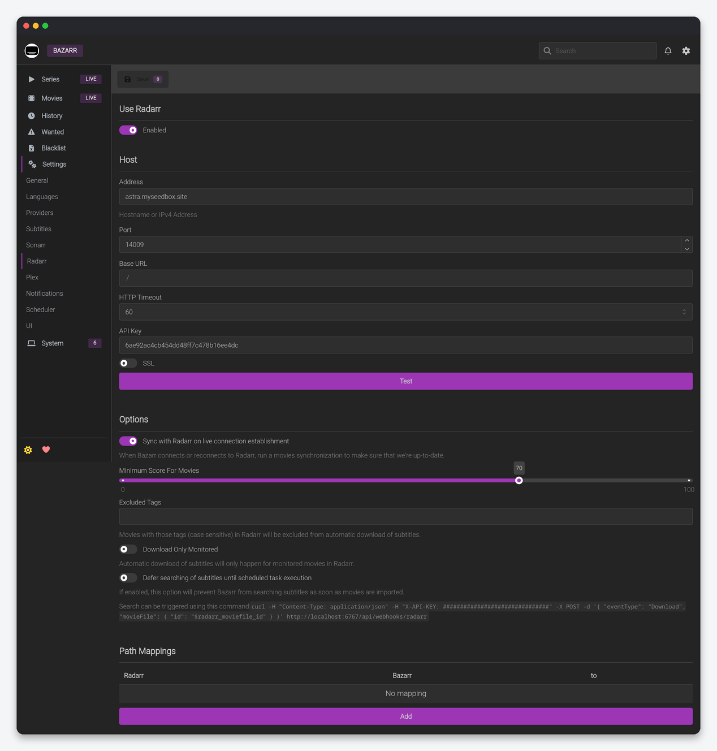
Task: Click the red heart donate icon
Action: (x=46, y=450)
